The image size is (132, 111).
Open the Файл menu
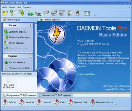coord(5,7)
